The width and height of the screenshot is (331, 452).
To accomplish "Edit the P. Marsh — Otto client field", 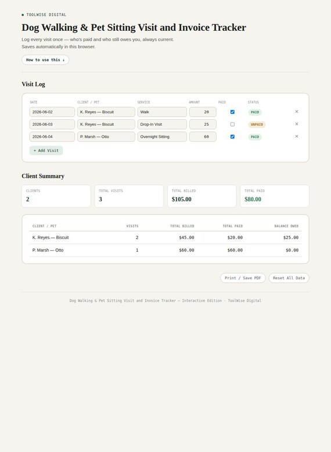I will click(x=106, y=137).
